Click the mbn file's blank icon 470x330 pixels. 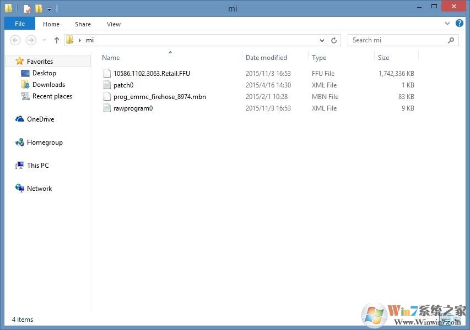[107, 96]
